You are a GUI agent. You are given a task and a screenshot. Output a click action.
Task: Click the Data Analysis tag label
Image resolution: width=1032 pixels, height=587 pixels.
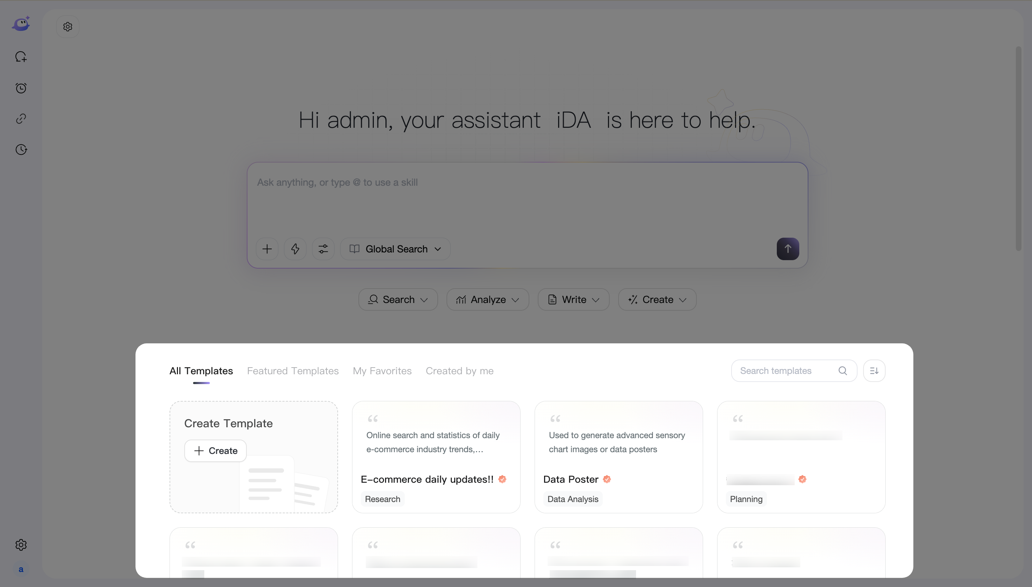(573, 499)
